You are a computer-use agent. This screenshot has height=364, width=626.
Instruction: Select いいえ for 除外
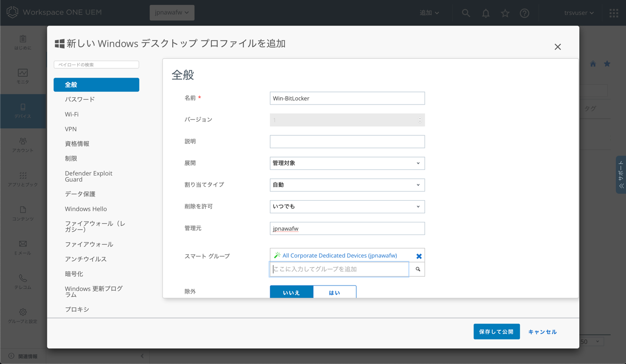click(x=292, y=292)
